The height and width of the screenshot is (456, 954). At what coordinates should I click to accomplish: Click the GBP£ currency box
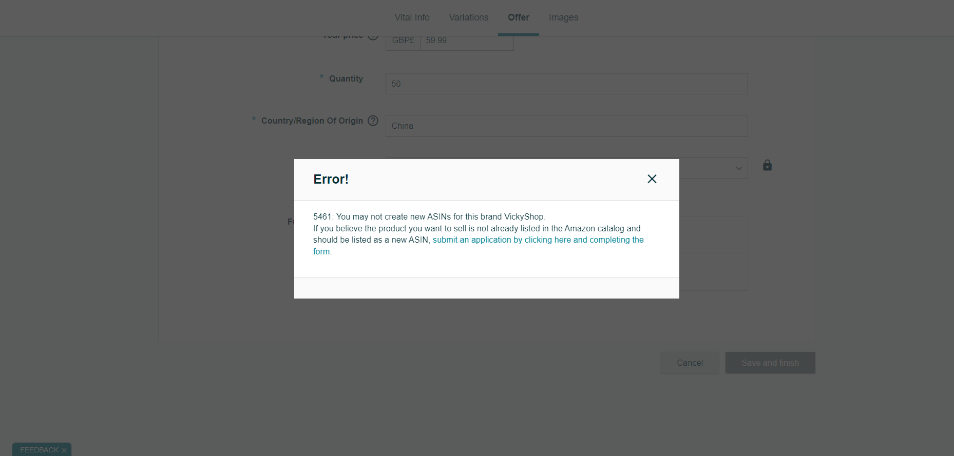403,41
